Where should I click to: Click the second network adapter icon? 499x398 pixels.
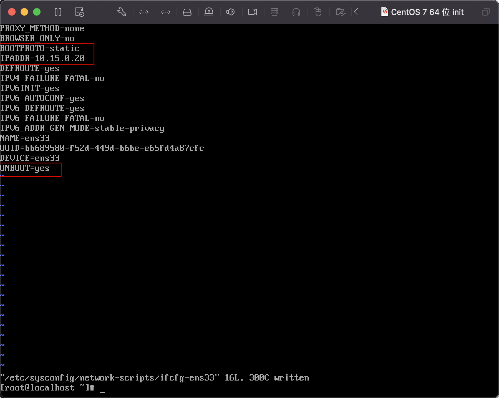click(166, 12)
